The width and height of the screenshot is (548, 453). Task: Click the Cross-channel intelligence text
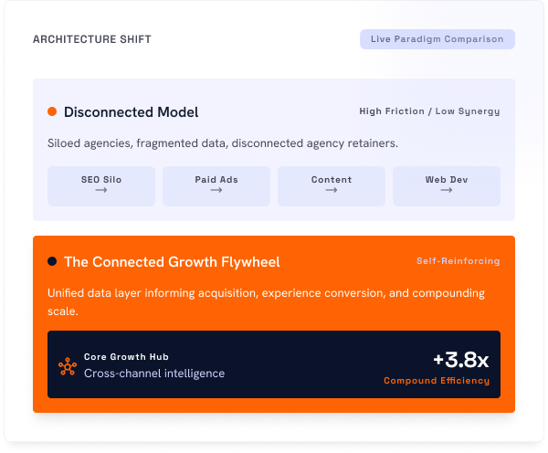pyautogui.click(x=154, y=374)
